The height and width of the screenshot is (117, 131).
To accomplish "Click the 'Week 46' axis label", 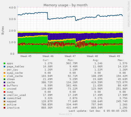I will pos(48,56).
